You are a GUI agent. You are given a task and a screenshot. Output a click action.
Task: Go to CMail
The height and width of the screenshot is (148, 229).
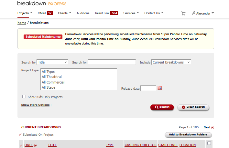42,13
